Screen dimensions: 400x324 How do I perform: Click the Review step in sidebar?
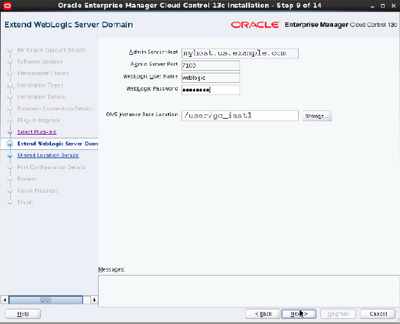pos(27,179)
